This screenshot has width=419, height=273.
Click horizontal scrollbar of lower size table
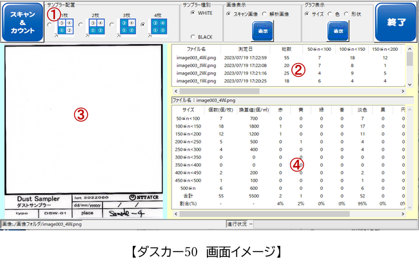click(284, 213)
